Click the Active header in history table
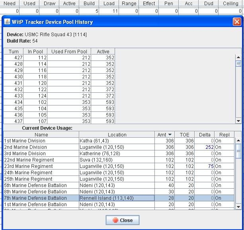This screenshot has width=244, height=230. 103,51
